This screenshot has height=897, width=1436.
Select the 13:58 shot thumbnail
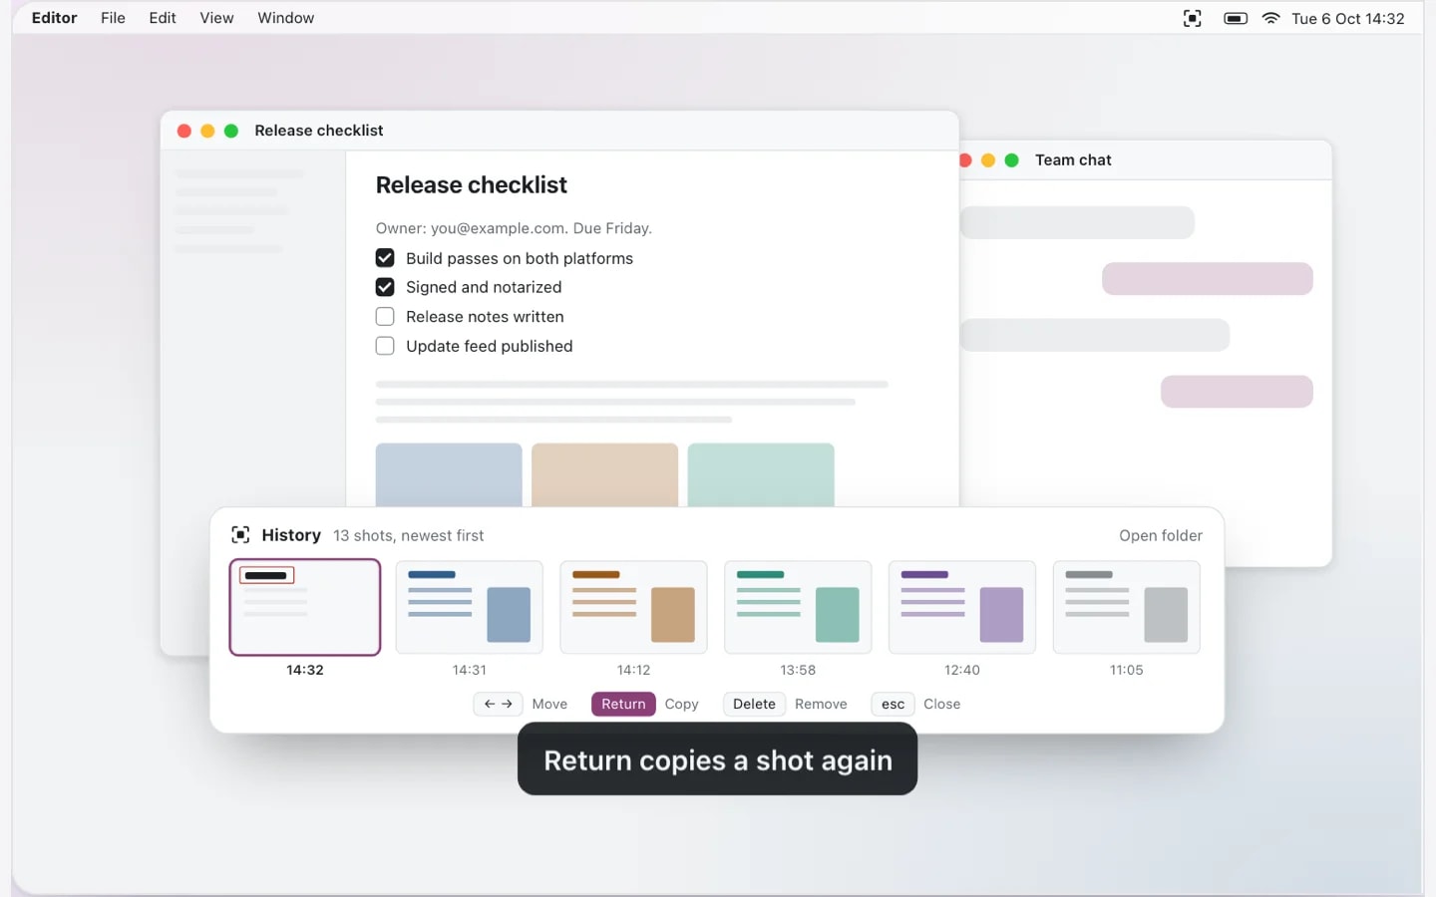click(798, 607)
